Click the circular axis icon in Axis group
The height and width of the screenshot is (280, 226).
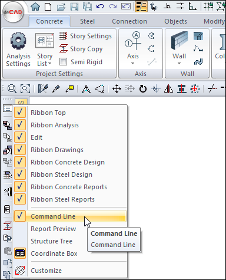click(151, 36)
